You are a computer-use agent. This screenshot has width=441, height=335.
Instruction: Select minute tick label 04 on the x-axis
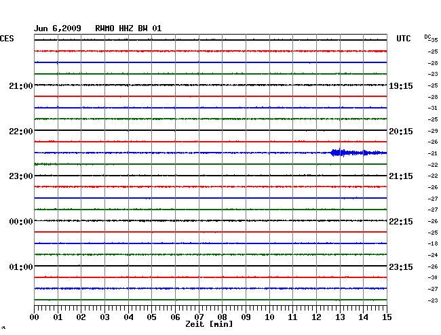click(128, 317)
